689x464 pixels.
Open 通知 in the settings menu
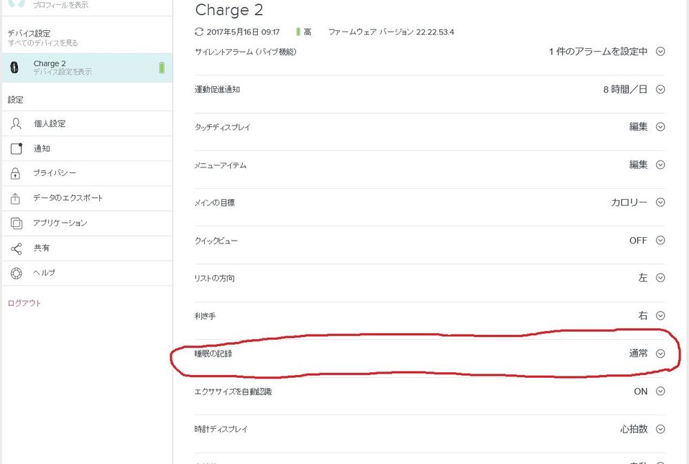click(x=87, y=148)
